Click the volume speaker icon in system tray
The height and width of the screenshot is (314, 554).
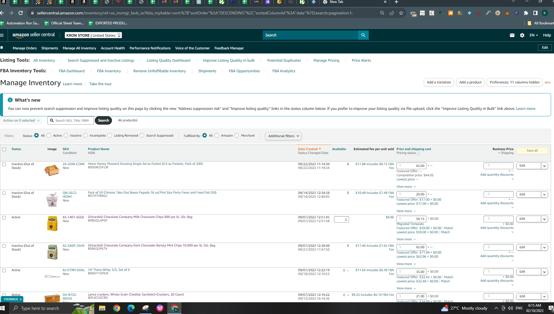coord(510,308)
